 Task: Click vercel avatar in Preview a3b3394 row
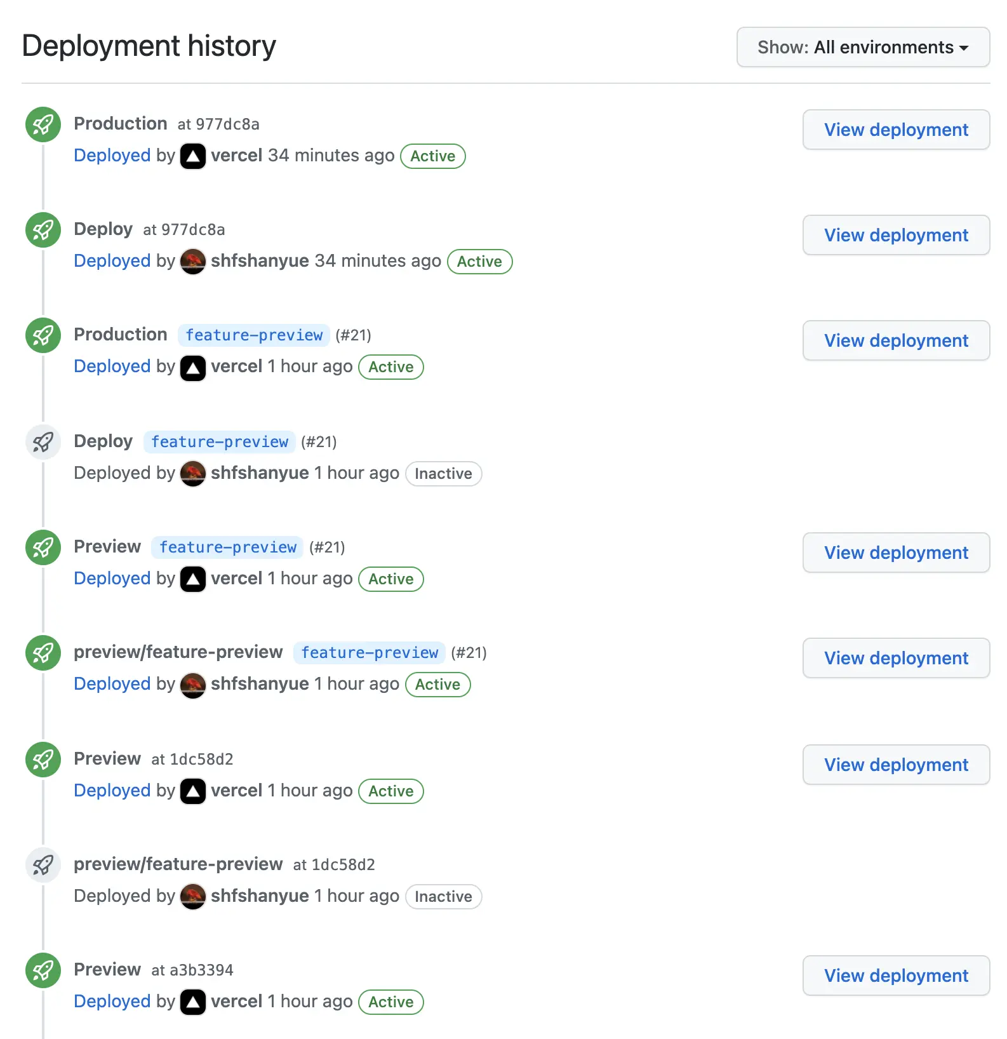pos(193,1002)
